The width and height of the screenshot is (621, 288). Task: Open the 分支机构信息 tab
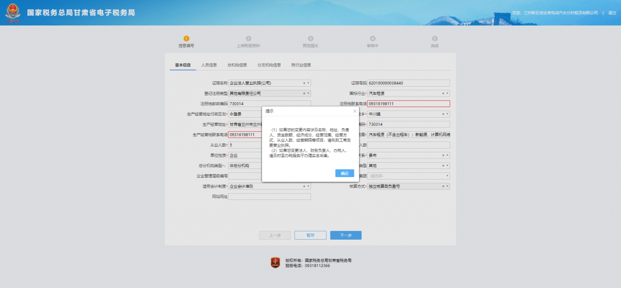tap(269, 64)
